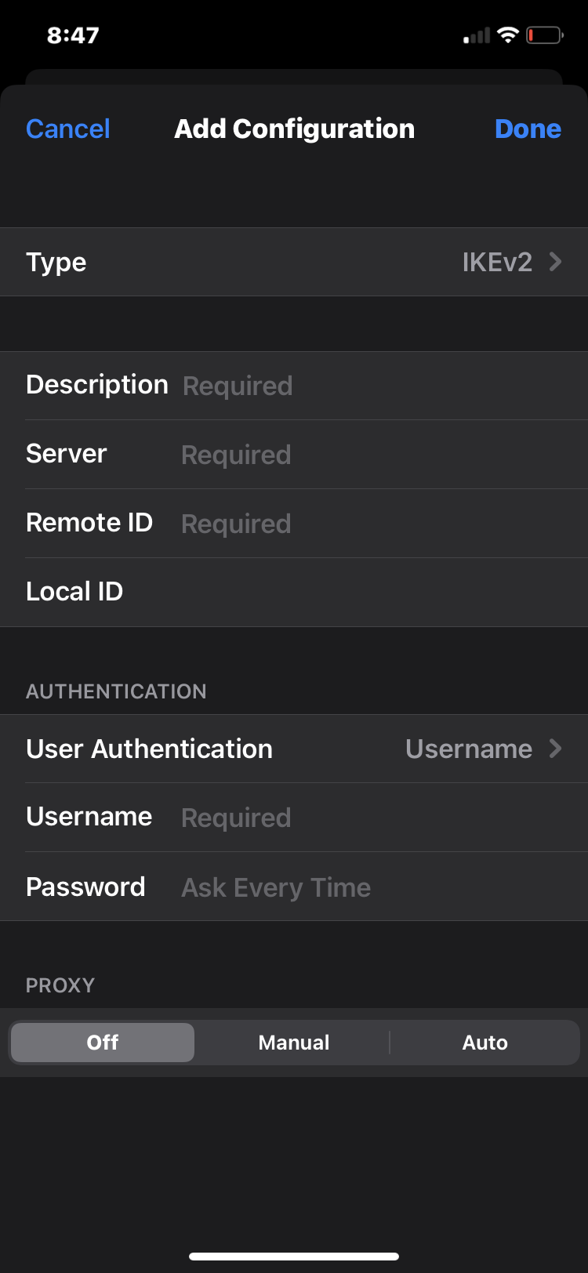Select the Auto proxy segment

coord(485,1043)
